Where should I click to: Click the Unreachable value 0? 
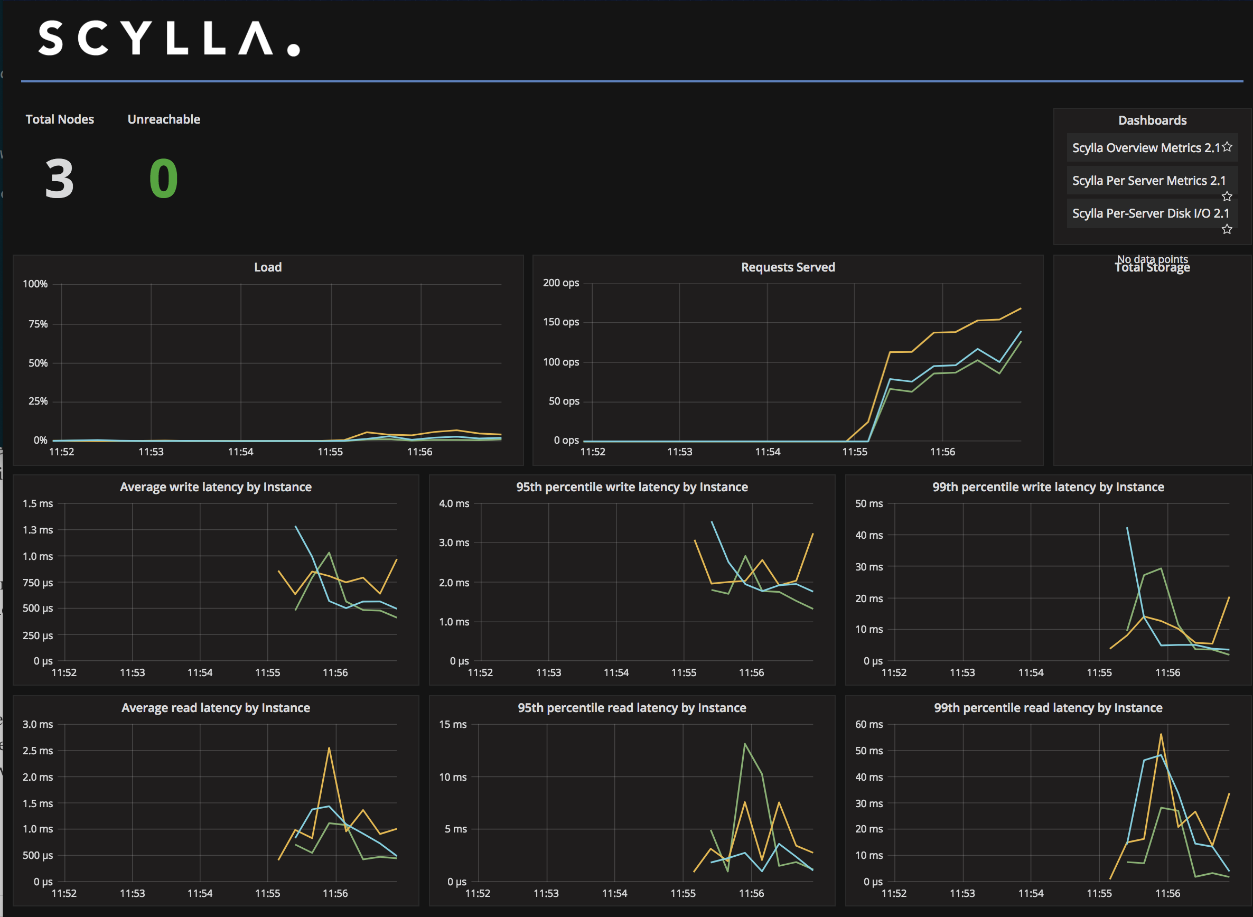pyautogui.click(x=164, y=179)
